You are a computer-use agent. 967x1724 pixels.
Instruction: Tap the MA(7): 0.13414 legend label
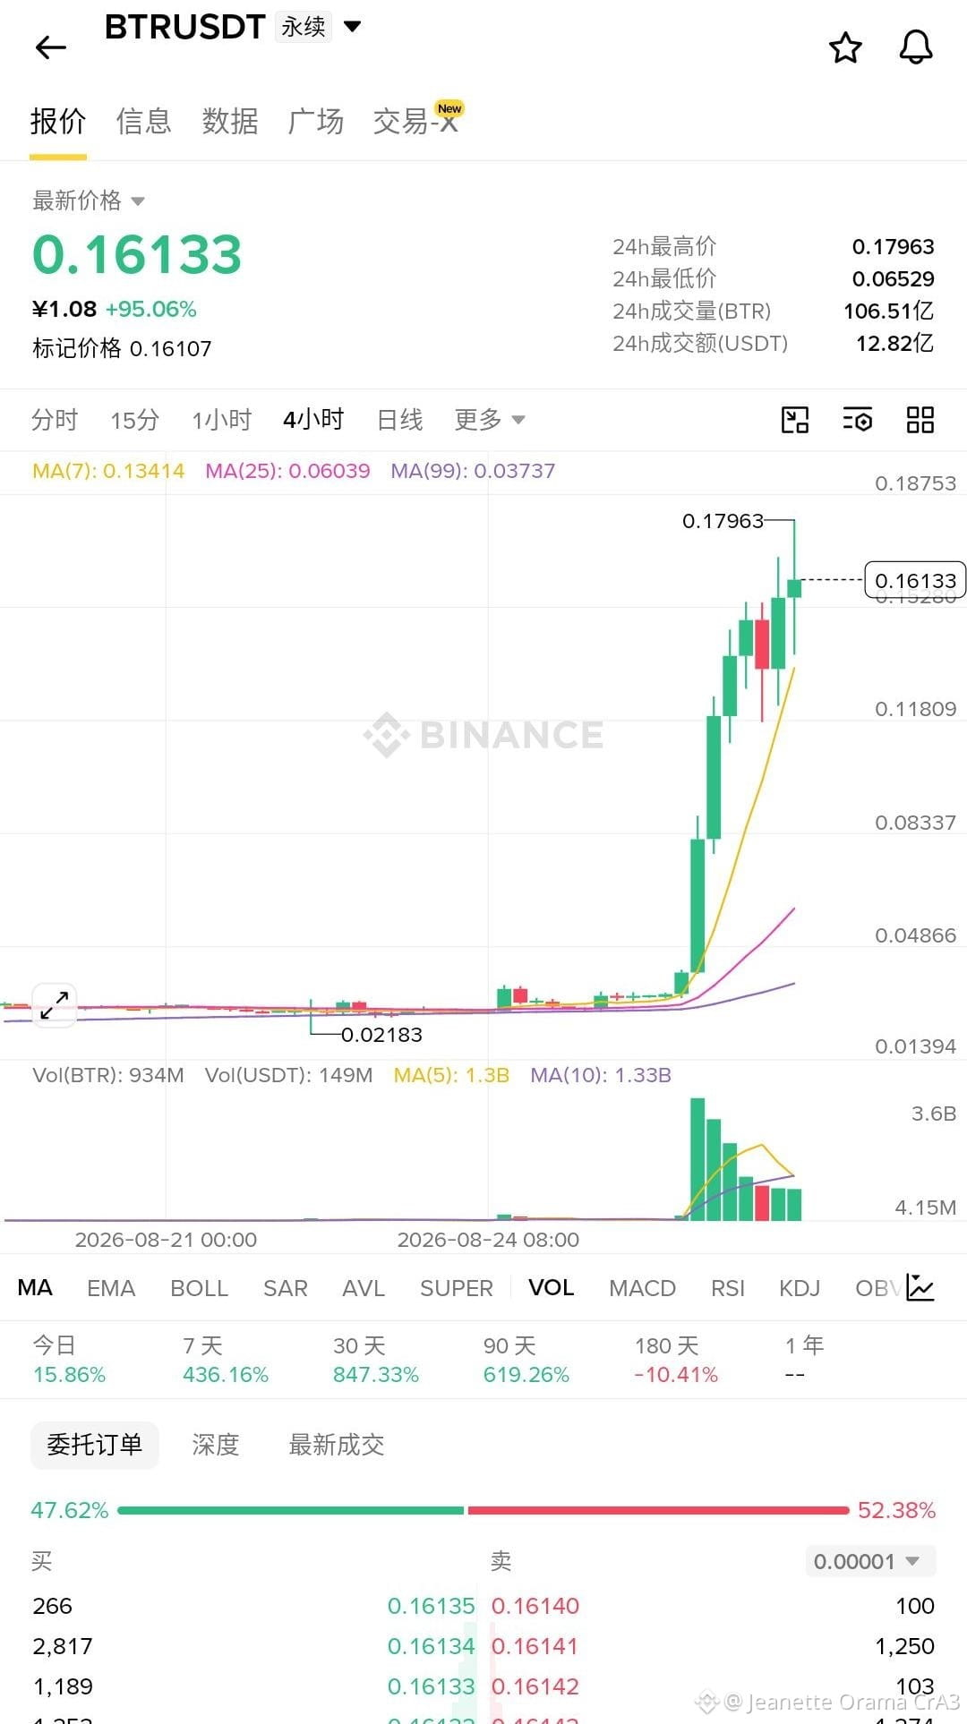point(108,471)
